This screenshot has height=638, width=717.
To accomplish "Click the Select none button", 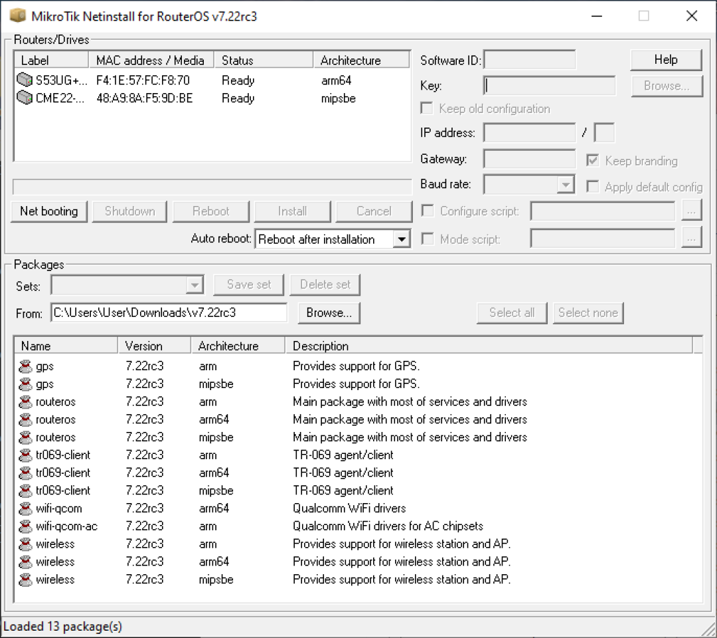I will tap(588, 312).
